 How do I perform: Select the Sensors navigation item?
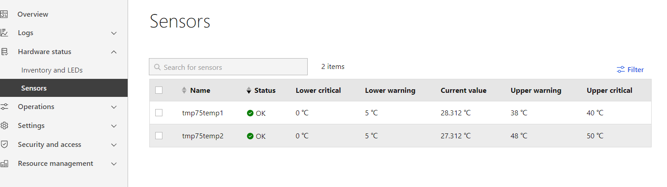click(34, 88)
